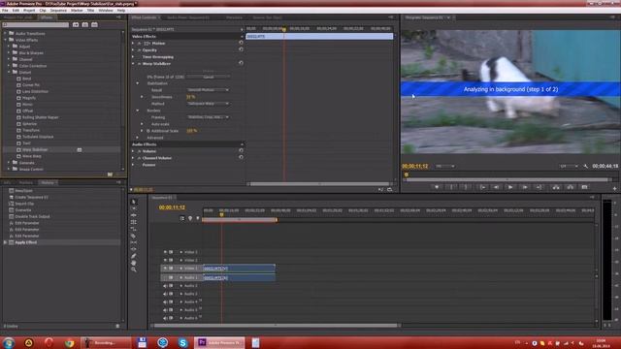Click the YUV Effects filter icon
The width and height of the screenshot is (621, 349).
coord(95,24)
